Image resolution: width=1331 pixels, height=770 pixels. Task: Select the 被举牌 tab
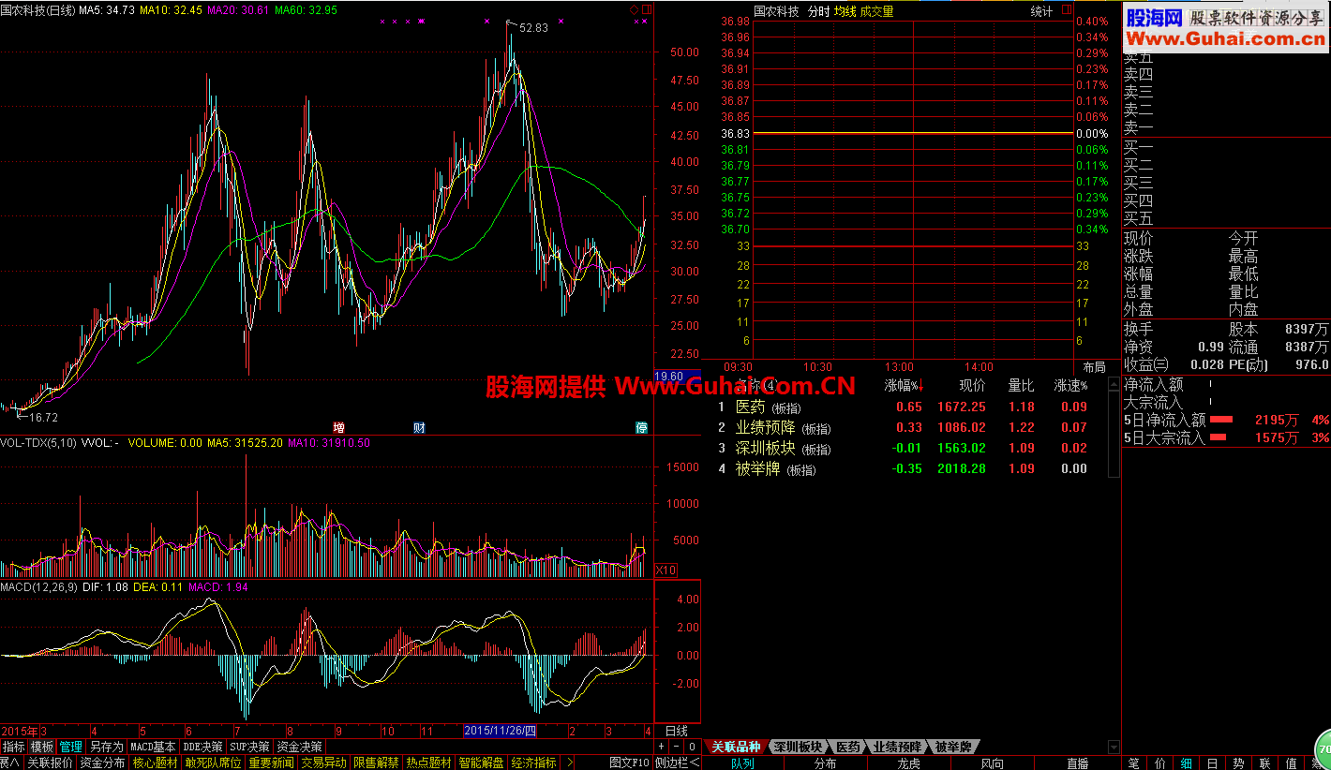click(953, 747)
